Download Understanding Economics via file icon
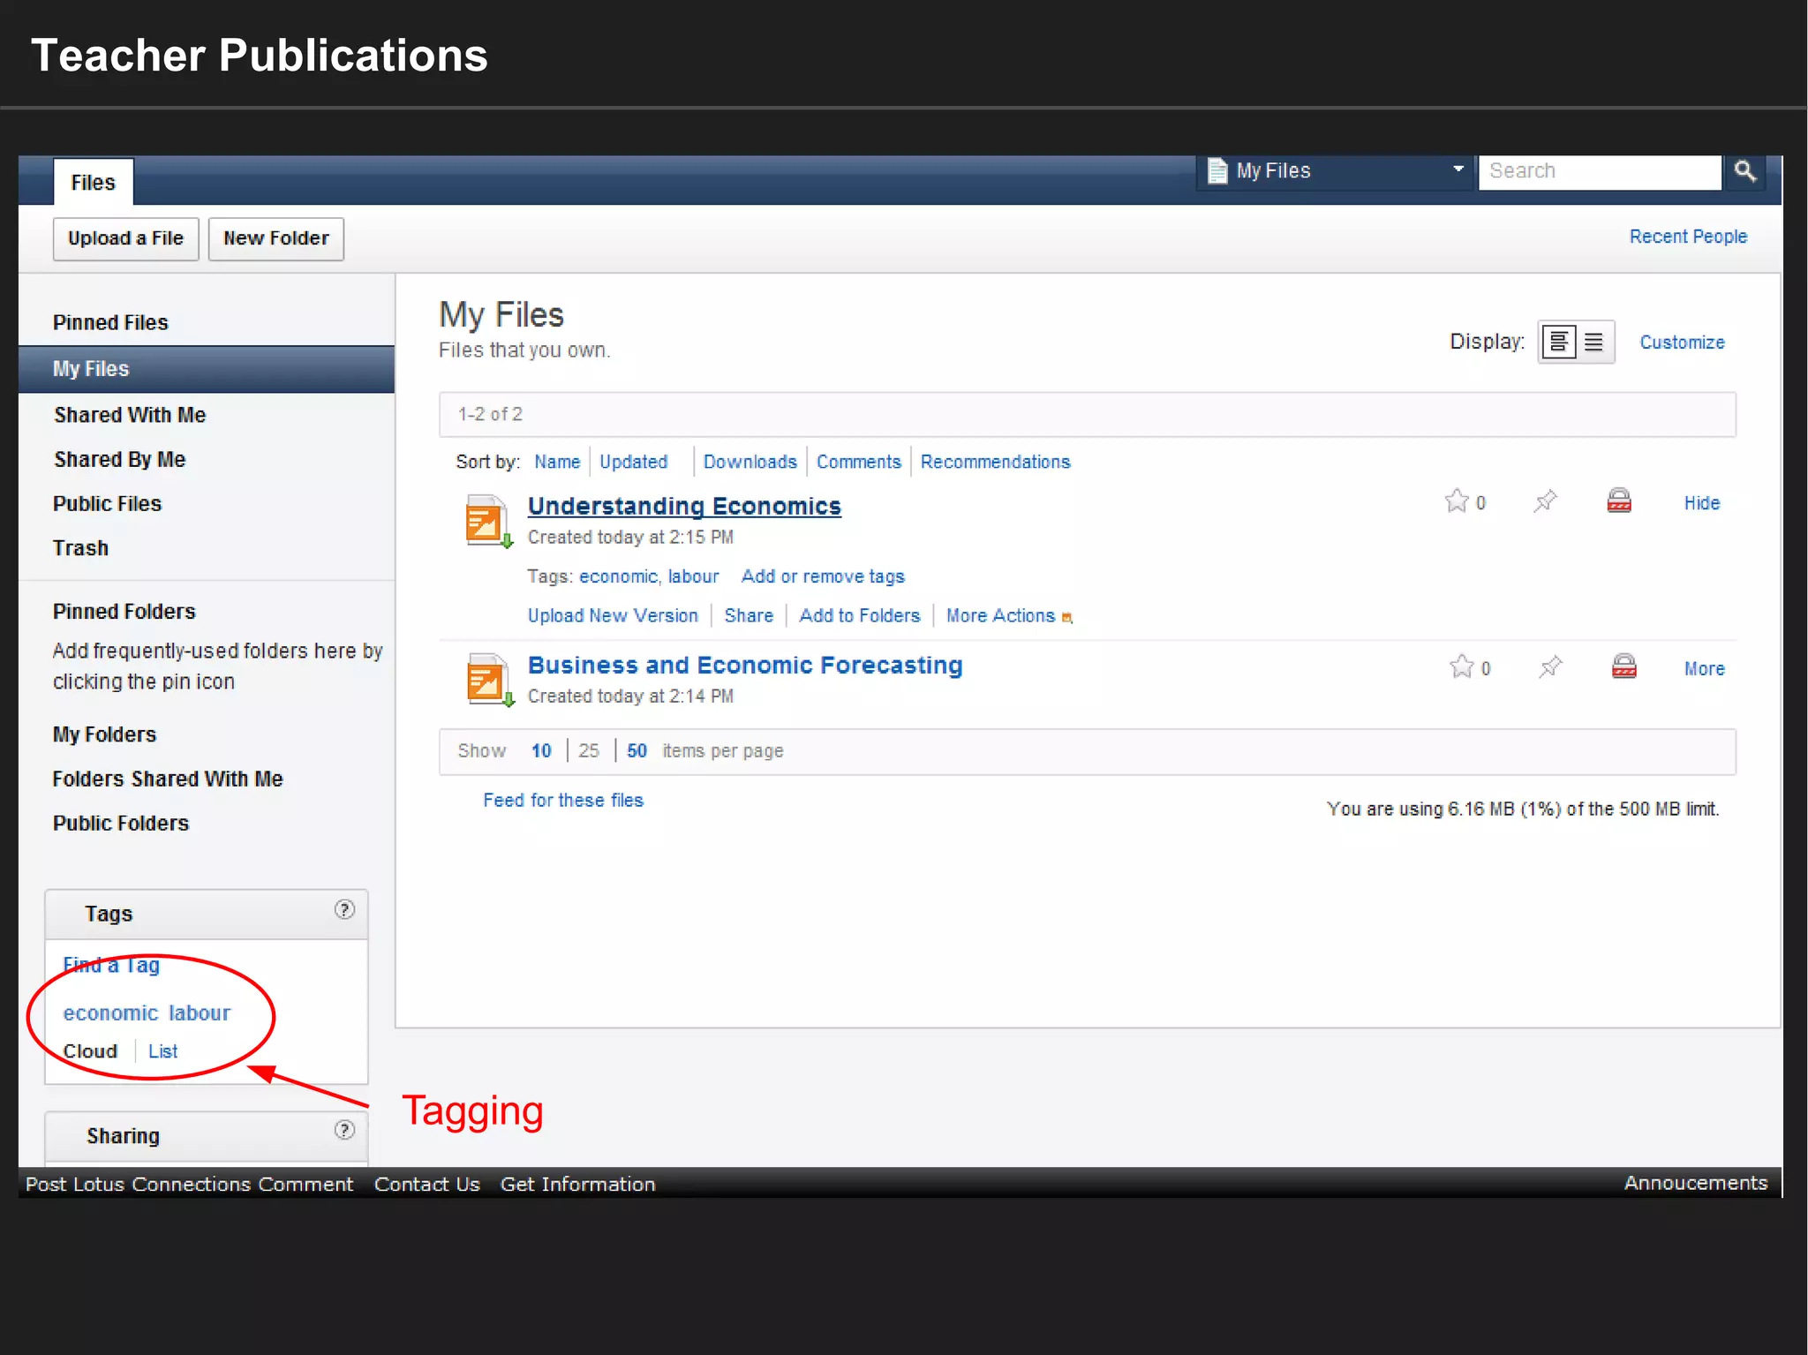Viewport: 1808px width, 1355px height. pyautogui.click(x=487, y=521)
